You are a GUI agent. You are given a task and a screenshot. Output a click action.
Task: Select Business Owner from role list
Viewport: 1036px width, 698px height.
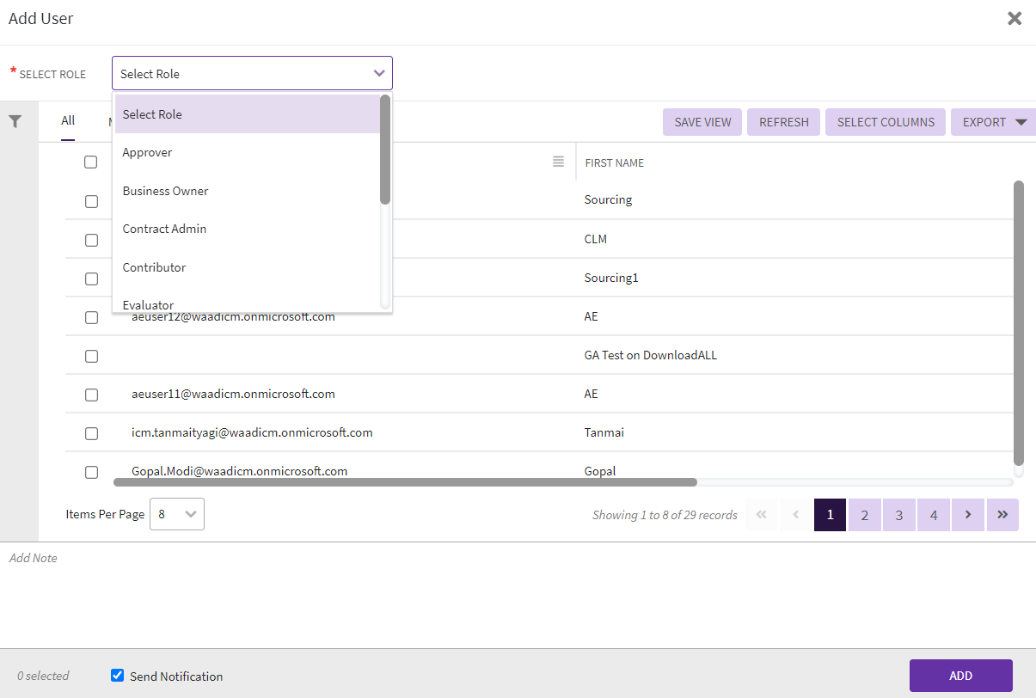point(165,191)
